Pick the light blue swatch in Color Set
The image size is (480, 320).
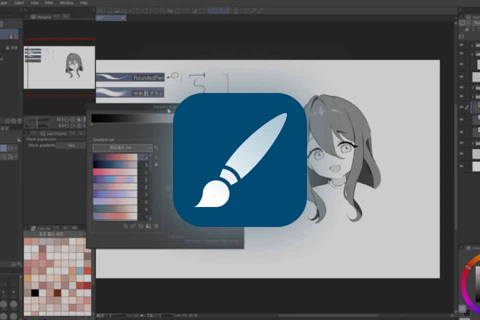click(x=80, y=270)
